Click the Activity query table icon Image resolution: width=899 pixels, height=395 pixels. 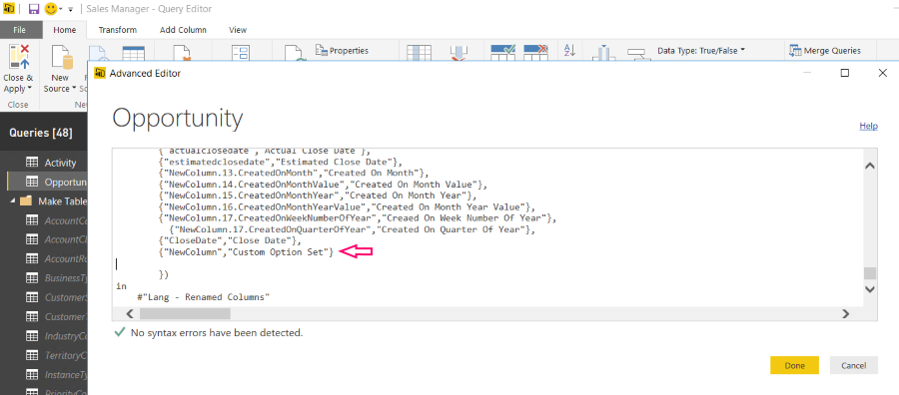coord(32,163)
